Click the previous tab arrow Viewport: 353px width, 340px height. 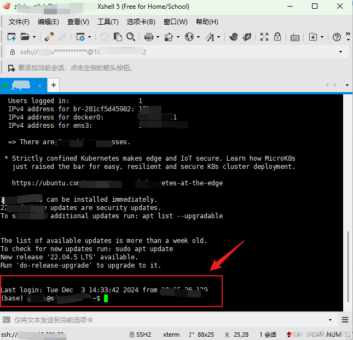point(327,85)
